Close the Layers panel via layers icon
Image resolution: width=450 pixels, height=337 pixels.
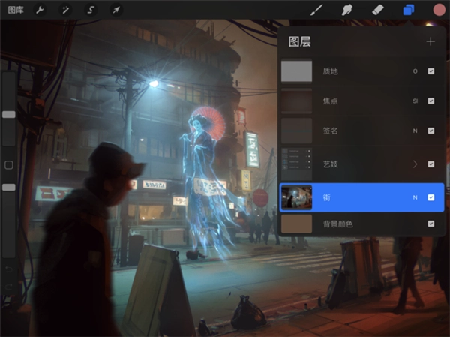(x=409, y=10)
